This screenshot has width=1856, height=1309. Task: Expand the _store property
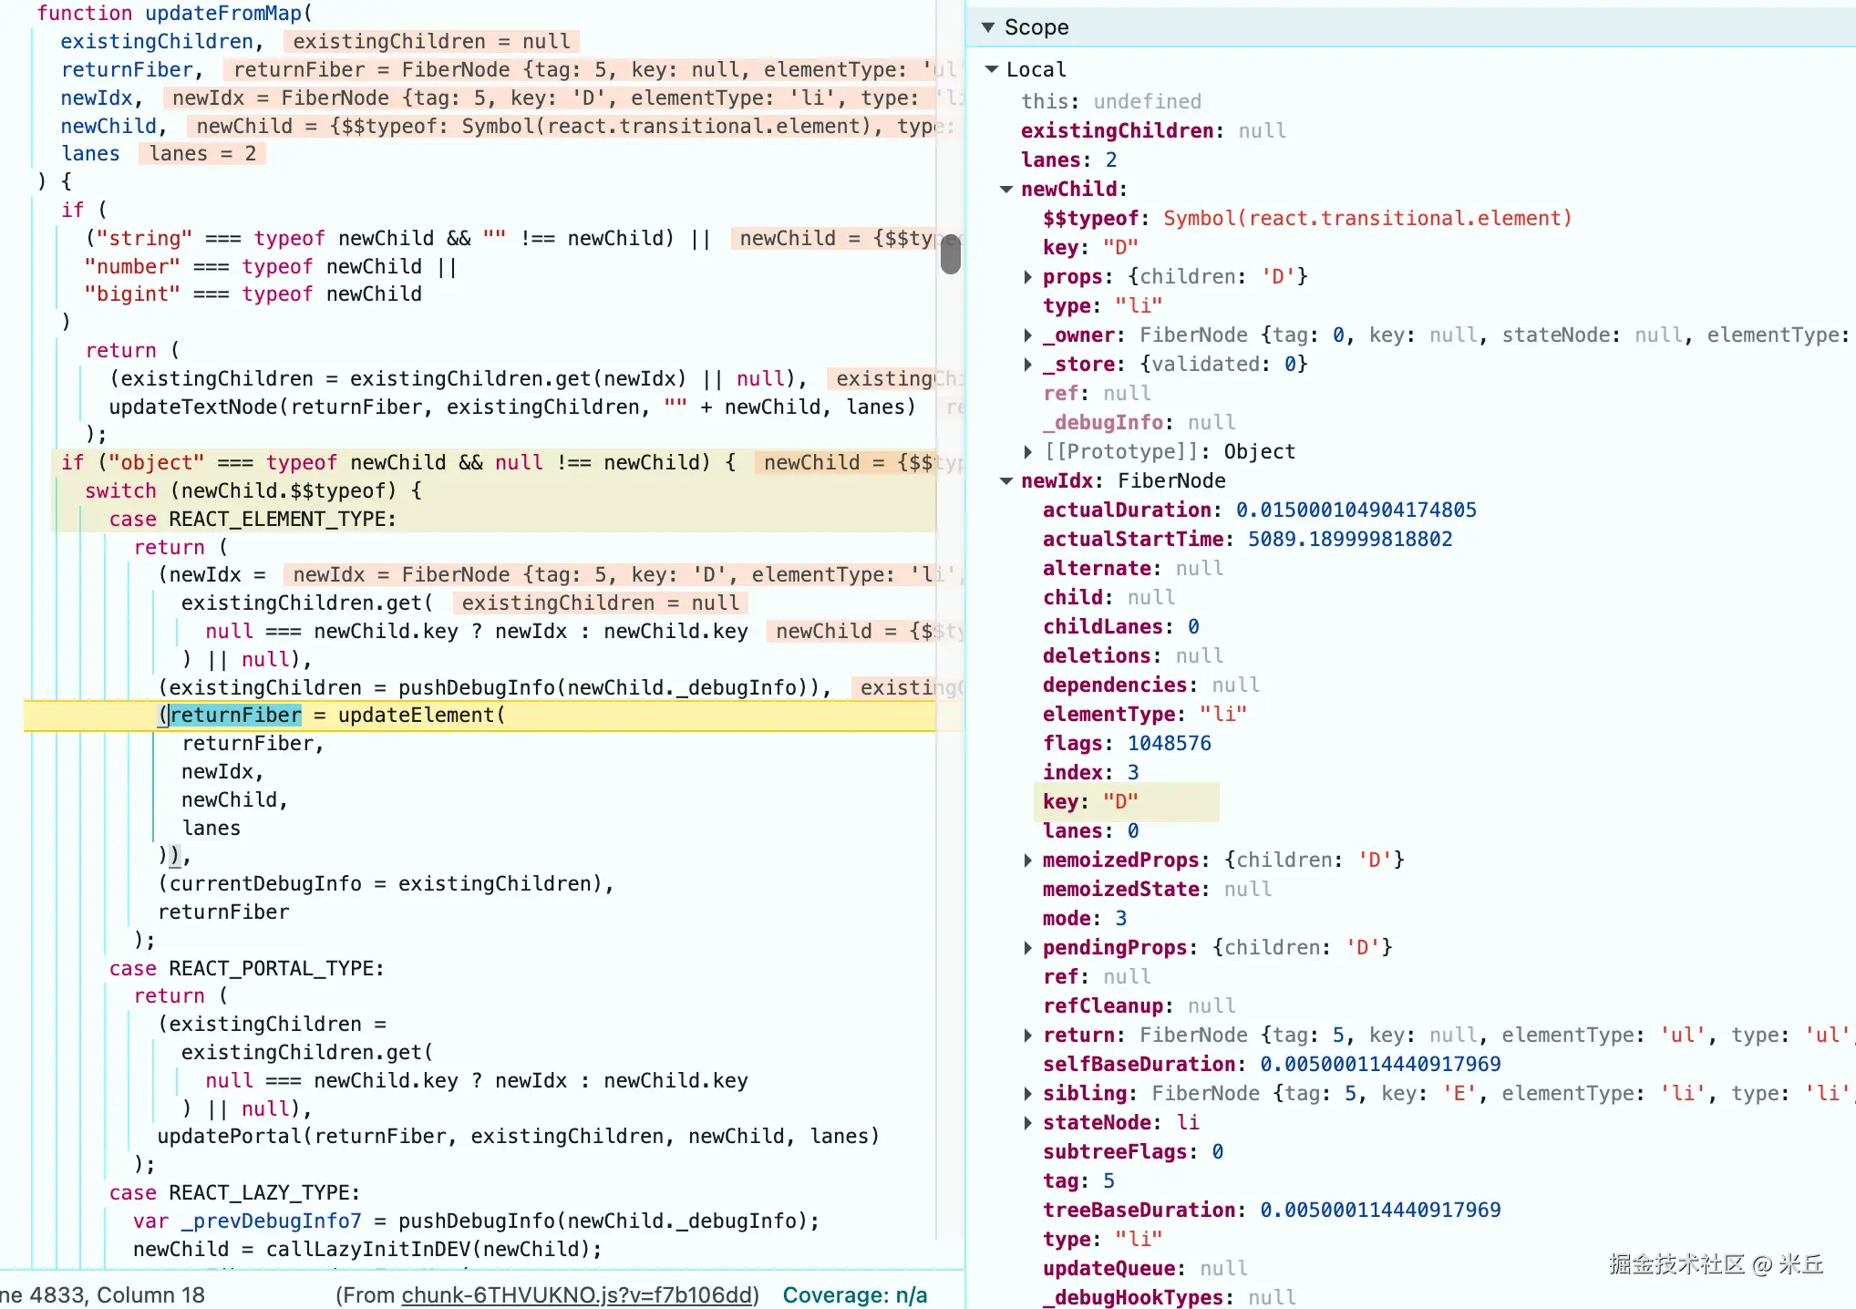tap(1028, 364)
